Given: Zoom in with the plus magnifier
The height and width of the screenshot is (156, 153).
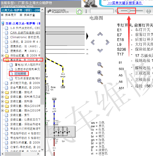Looking at the screenshot, I should click(x=100, y=73).
